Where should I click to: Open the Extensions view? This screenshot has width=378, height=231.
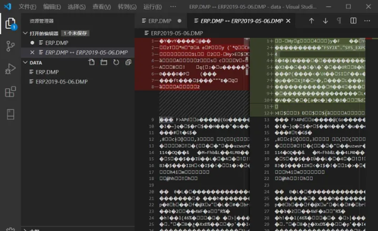(10, 92)
